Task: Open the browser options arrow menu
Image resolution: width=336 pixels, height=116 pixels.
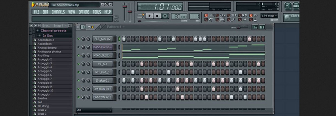Action: coord(31,25)
